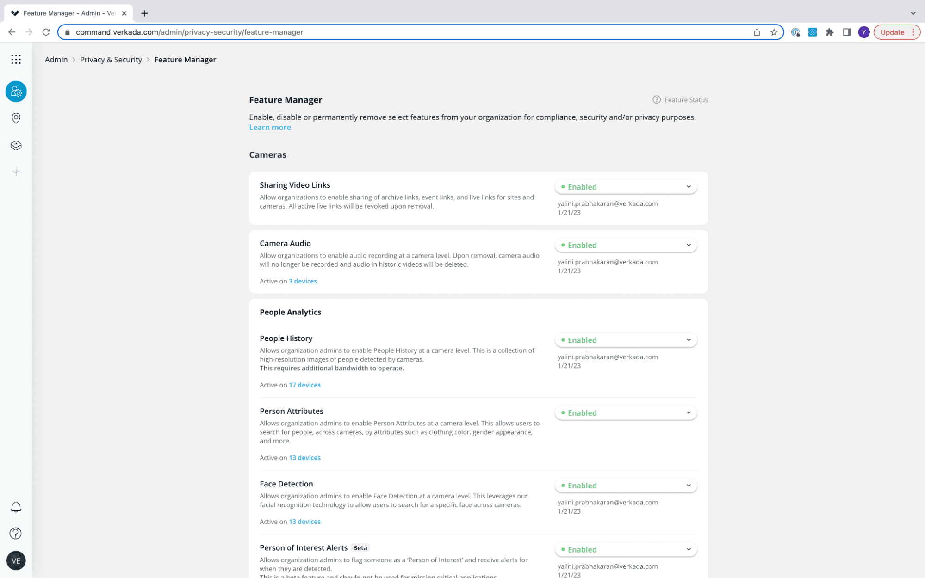Click the plus icon in the sidebar
The image size is (925, 578).
coord(16,172)
